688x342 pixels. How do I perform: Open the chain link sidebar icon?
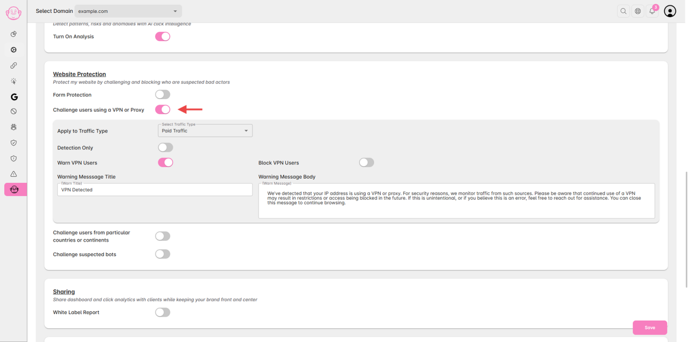[14, 65]
